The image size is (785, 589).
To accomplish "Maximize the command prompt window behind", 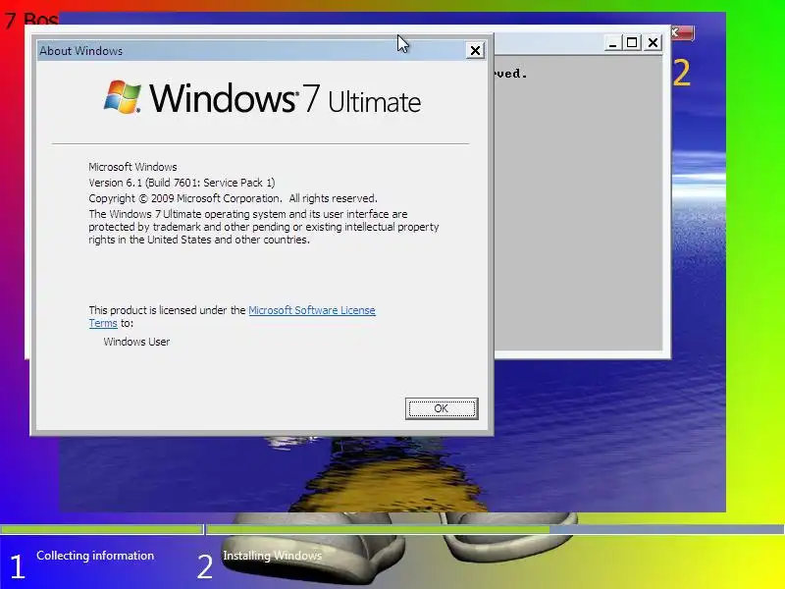I will click(632, 42).
